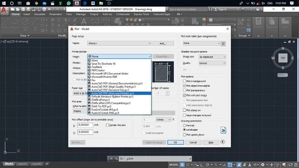Image resolution: width=299 pixels, height=168 pixels.
Task: Open workspace switching gear in status bar
Action: tap(263, 165)
